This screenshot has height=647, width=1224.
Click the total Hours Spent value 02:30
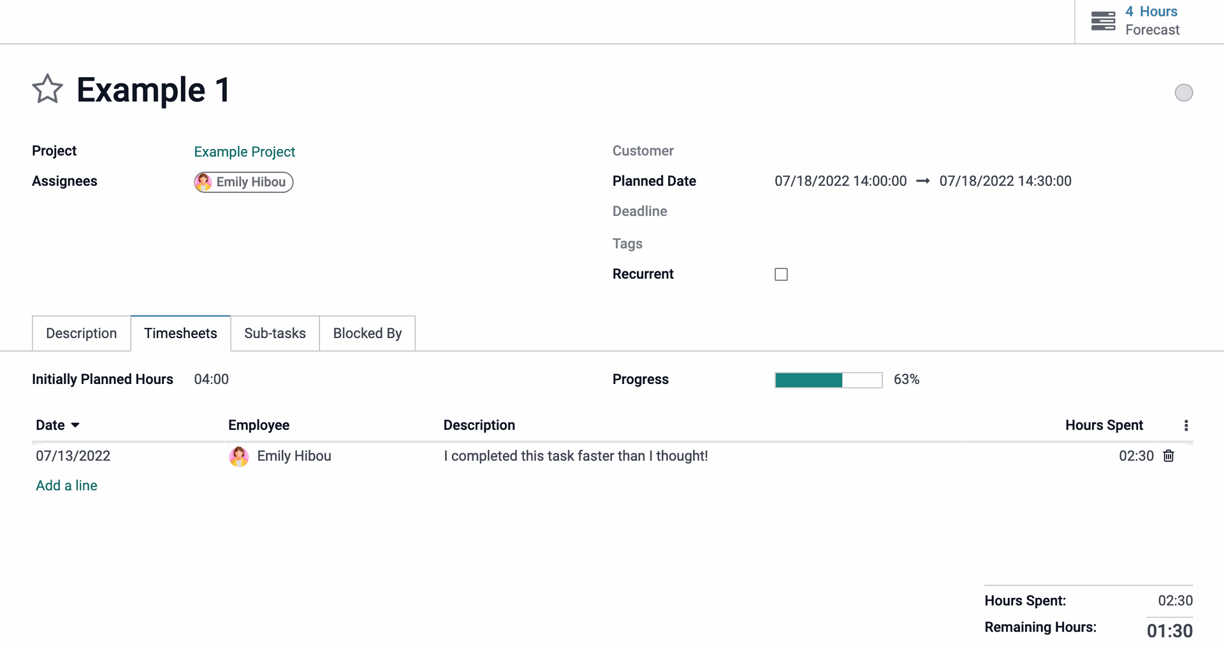pos(1175,601)
